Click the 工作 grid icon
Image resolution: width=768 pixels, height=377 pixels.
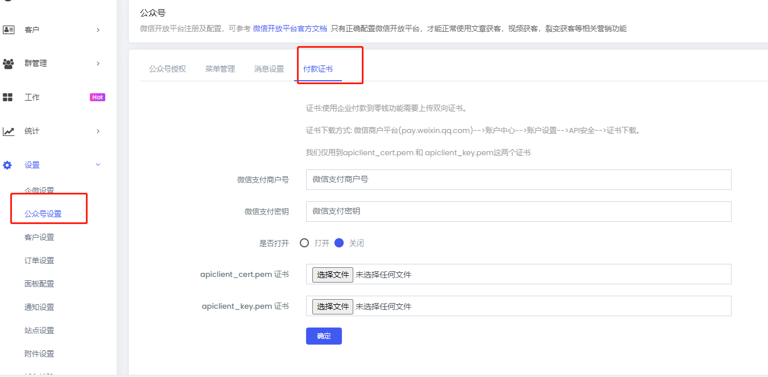(8, 97)
